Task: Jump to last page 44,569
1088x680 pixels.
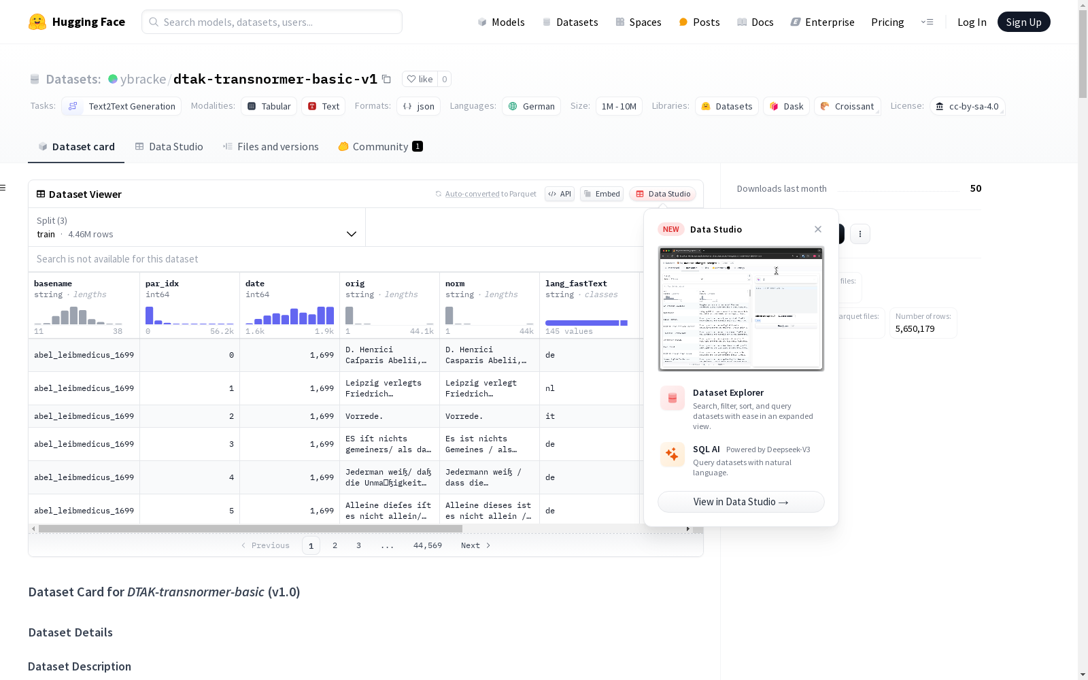Action: tap(428, 545)
